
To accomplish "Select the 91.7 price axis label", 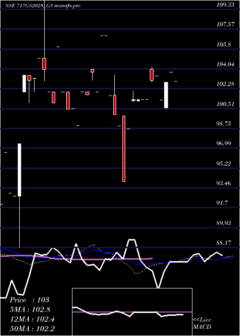I will click(222, 203).
